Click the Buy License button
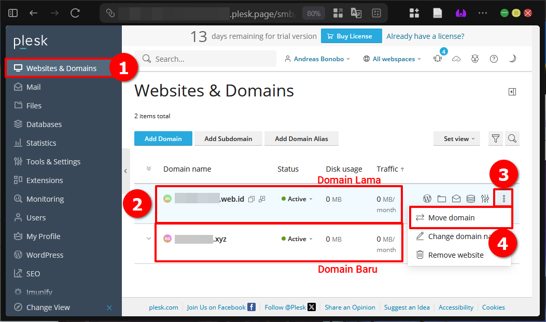 coord(351,36)
